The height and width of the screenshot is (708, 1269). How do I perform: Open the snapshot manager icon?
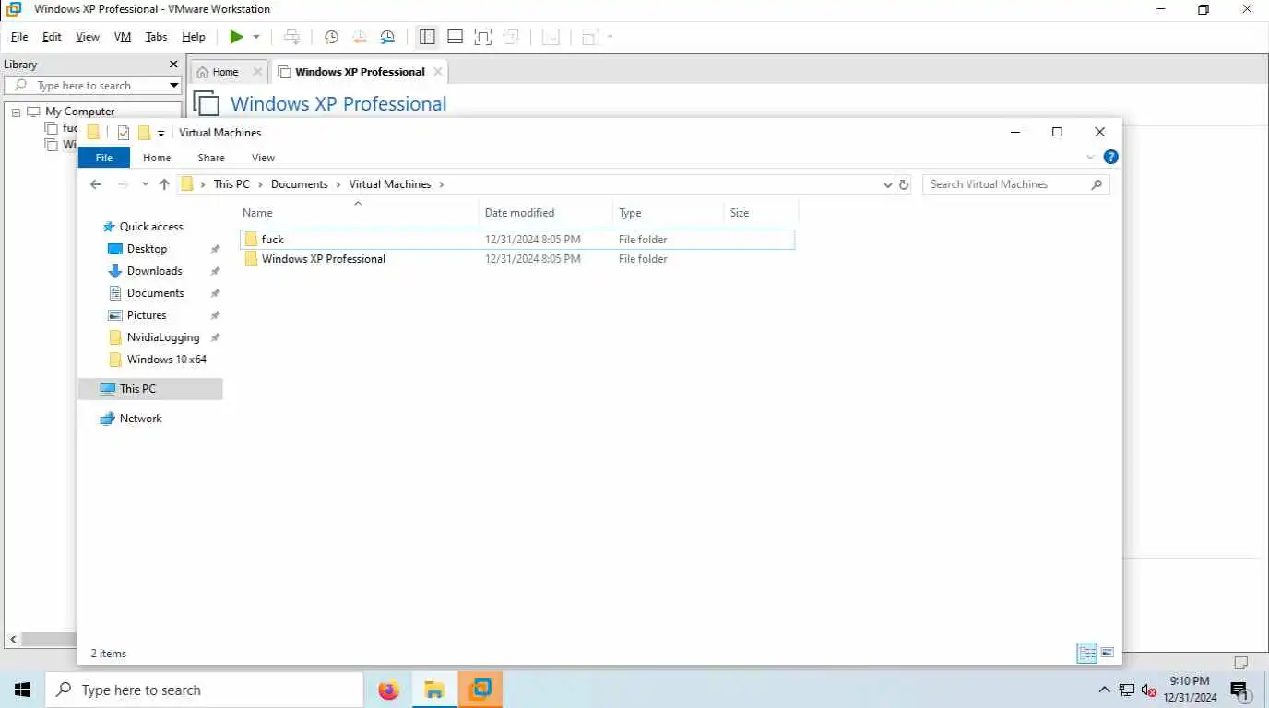[x=387, y=37]
